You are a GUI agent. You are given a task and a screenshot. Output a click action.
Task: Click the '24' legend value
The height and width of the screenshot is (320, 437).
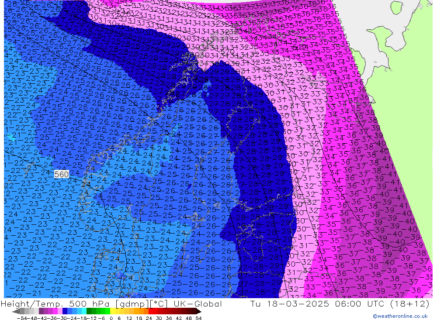(149, 318)
